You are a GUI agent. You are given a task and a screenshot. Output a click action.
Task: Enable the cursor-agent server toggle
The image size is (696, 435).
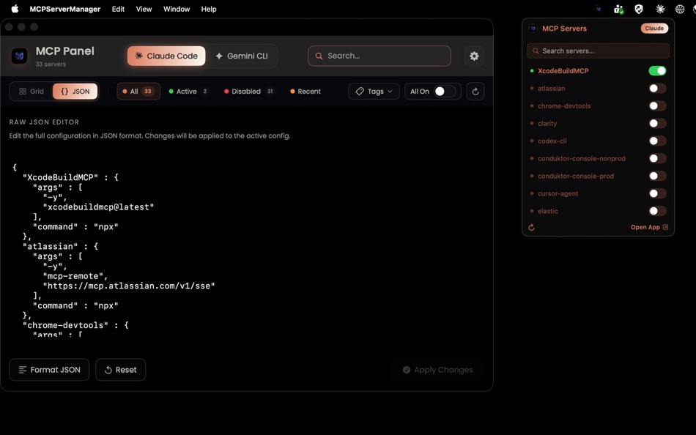click(x=657, y=193)
